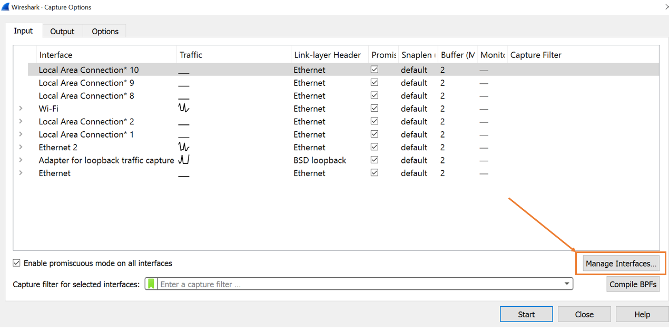The width and height of the screenshot is (669, 331).
Task: Click the Buffer column header
Action: pyautogui.click(x=458, y=55)
